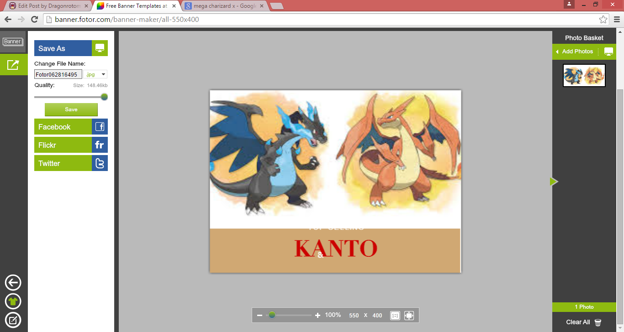
Task: Click the Chrome user profile icon
Action: [569, 4]
